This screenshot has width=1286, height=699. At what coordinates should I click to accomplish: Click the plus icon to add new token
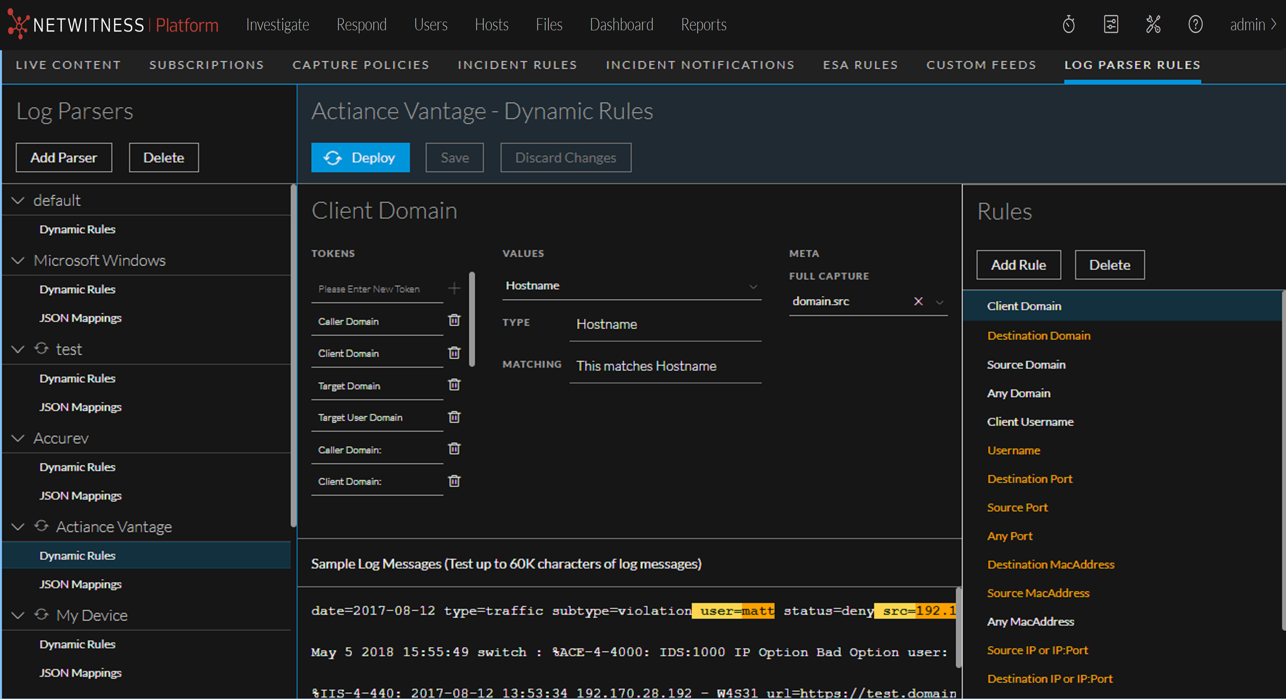pyautogui.click(x=454, y=288)
